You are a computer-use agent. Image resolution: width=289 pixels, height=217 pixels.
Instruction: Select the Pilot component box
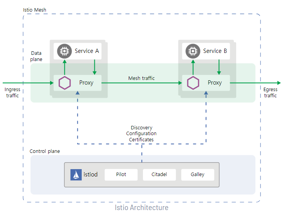(121, 175)
